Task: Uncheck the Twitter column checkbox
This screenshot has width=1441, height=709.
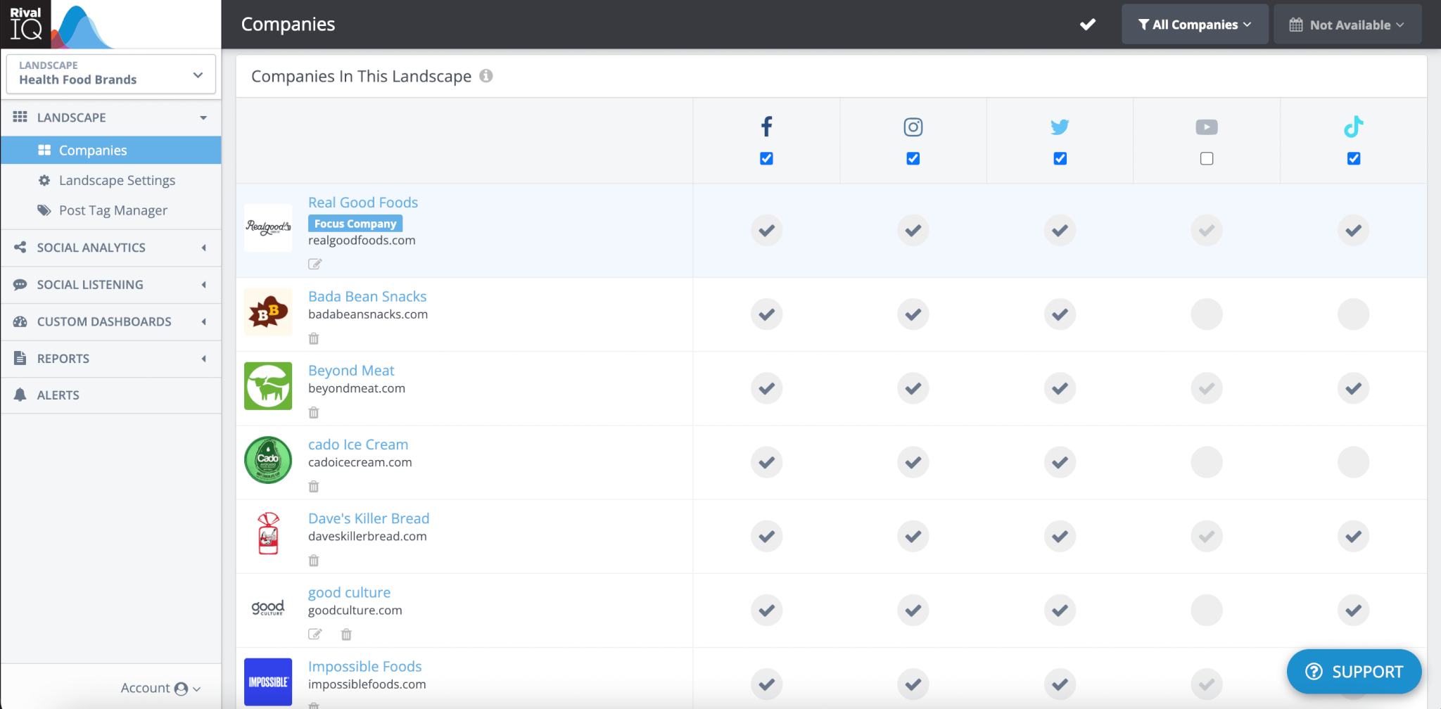Action: (x=1060, y=158)
